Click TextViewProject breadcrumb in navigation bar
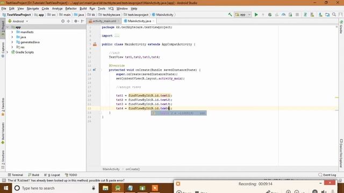This screenshot has width=344, height=193. (x=17, y=14)
